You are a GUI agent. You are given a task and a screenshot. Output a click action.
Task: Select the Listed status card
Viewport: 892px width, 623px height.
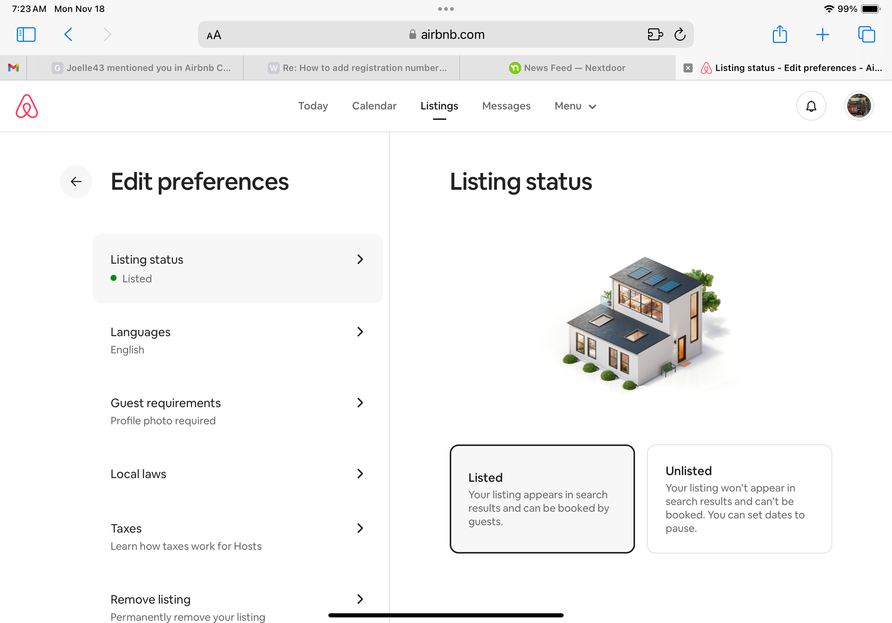[x=542, y=499]
